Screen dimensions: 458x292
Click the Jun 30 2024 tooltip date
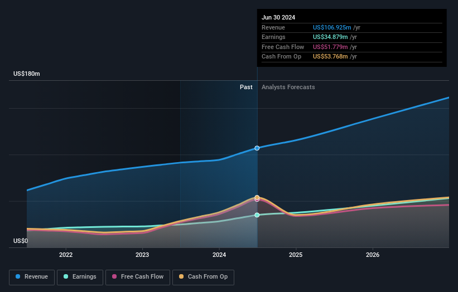[x=278, y=17]
